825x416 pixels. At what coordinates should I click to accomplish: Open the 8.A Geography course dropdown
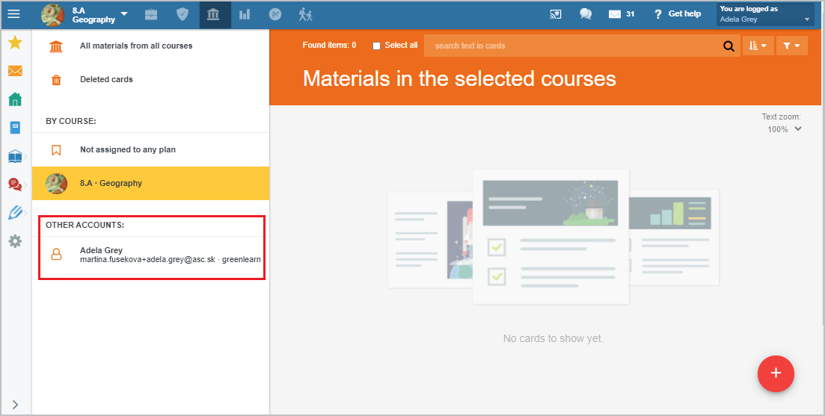(x=85, y=15)
